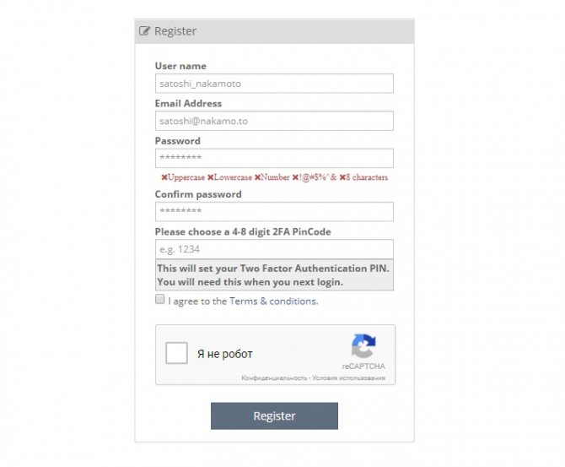Click the Register panel header title
The width and height of the screenshot is (565, 467).
tap(175, 31)
